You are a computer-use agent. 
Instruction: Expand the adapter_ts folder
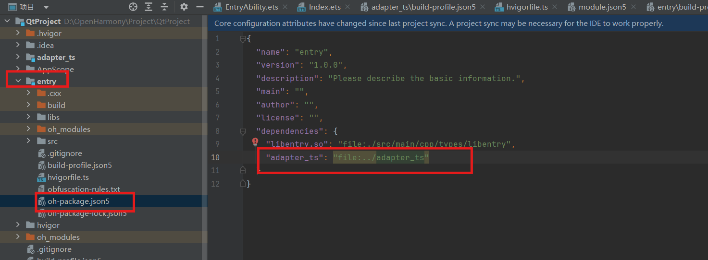point(18,57)
